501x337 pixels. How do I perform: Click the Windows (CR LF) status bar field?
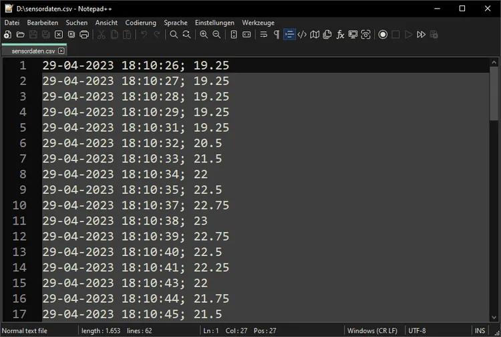[371, 330]
